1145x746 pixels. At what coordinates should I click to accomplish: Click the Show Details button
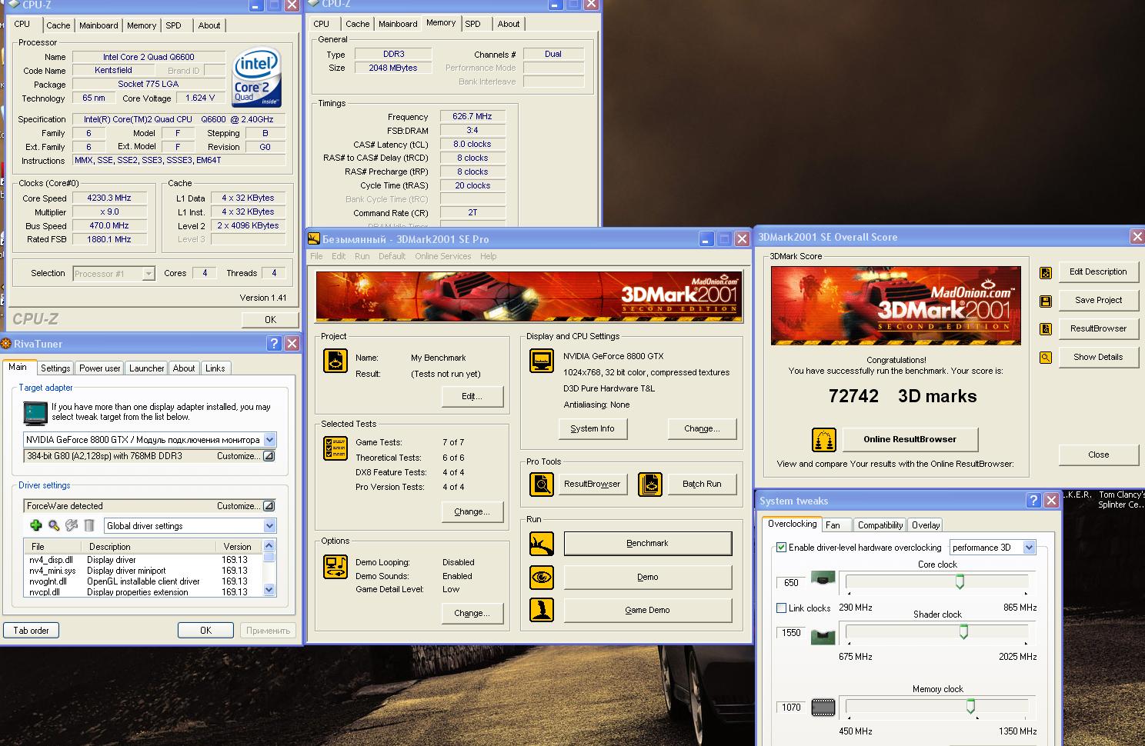1098,357
